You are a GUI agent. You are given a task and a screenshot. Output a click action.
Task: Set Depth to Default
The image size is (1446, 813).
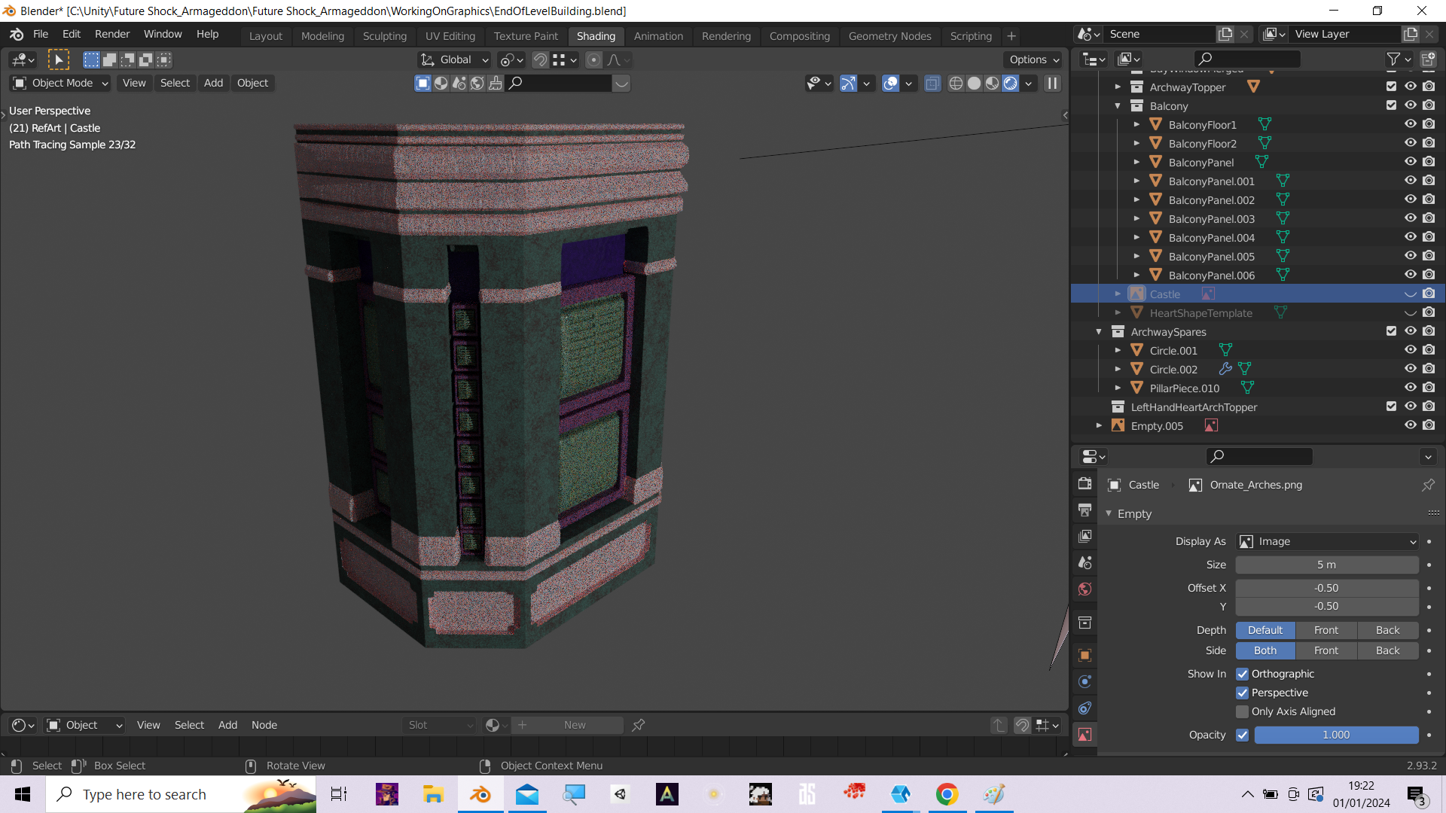point(1265,630)
